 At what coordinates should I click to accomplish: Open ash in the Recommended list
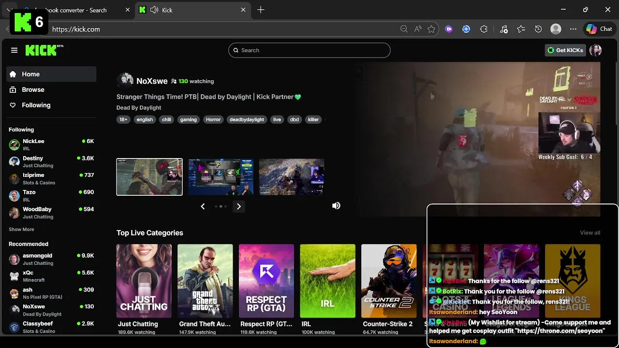coord(51,293)
